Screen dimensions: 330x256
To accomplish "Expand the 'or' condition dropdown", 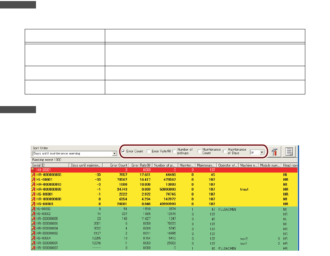I will [262, 152].
